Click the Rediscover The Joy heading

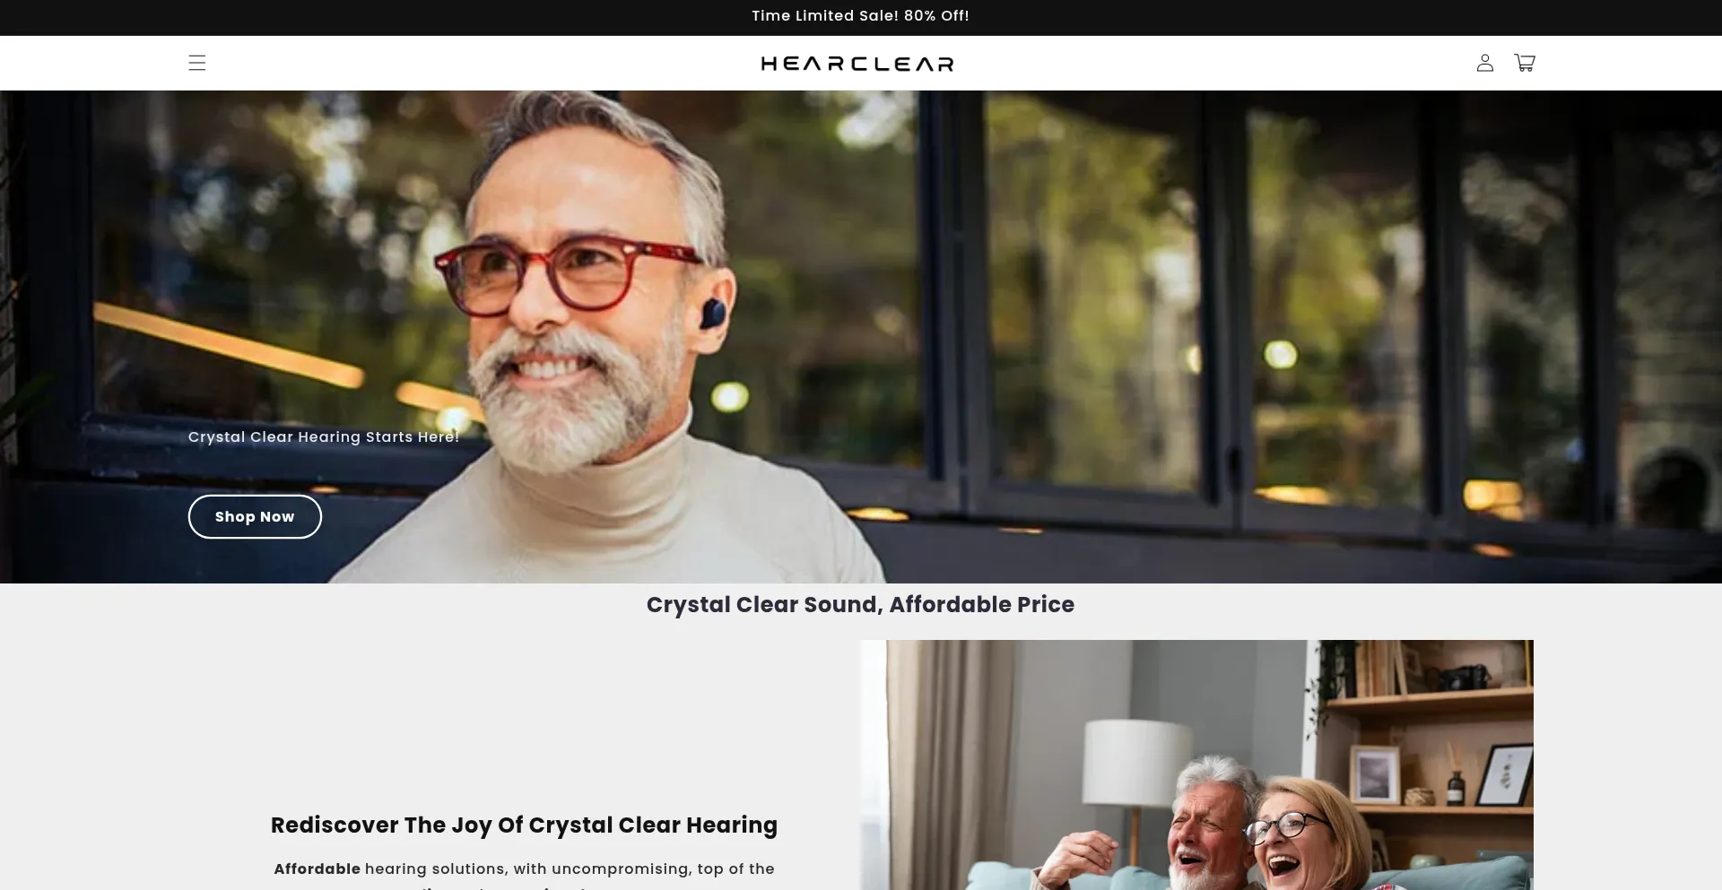tap(524, 825)
